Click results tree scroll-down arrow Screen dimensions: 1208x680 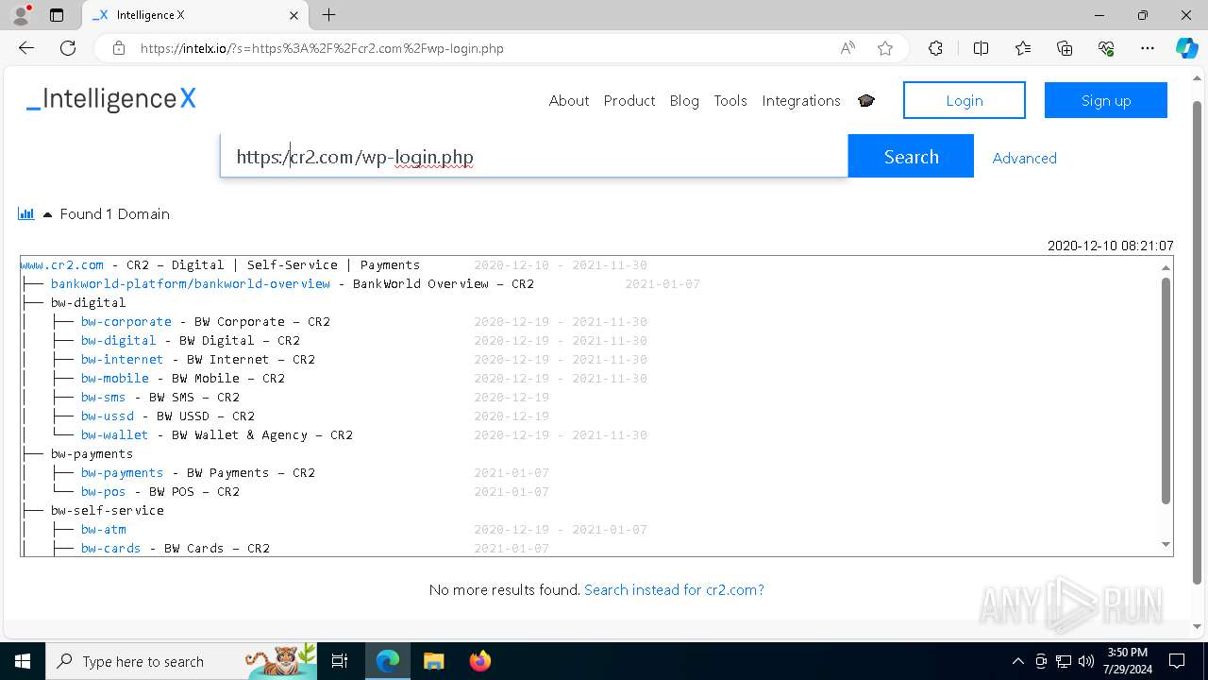(x=1166, y=544)
